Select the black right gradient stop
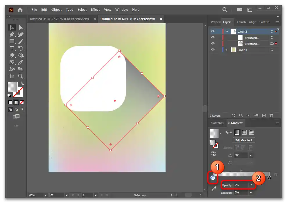 [x=269, y=178]
